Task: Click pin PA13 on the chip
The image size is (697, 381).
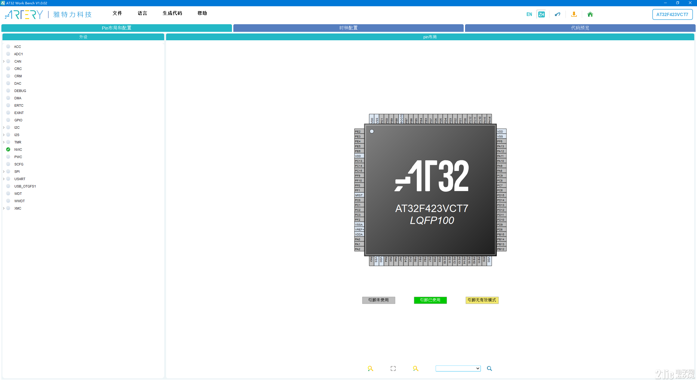Action: 502,146
